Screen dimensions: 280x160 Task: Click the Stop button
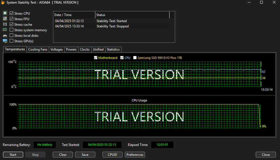(35, 155)
